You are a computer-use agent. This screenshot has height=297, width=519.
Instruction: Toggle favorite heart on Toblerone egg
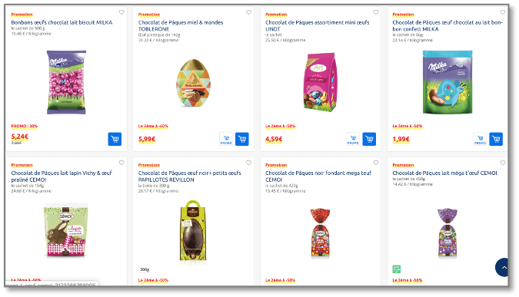pyautogui.click(x=248, y=12)
